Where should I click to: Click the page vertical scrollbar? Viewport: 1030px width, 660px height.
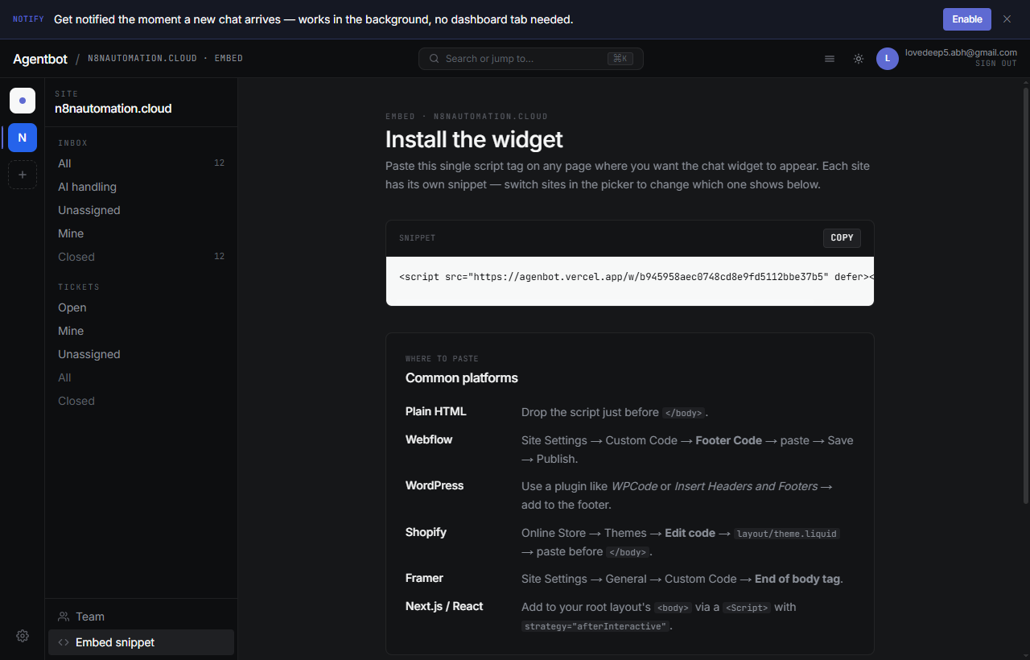[1024, 296]
